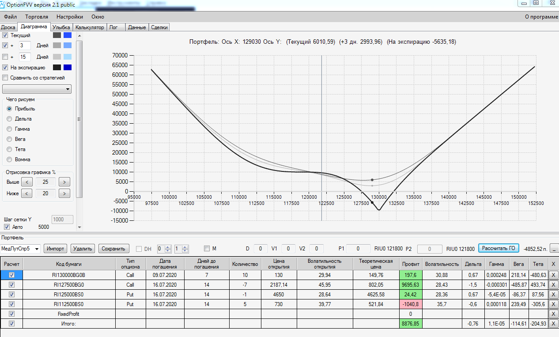Click the total profit cell 8876,85
Screen dimensions: 559x337
tap(411, 324)
